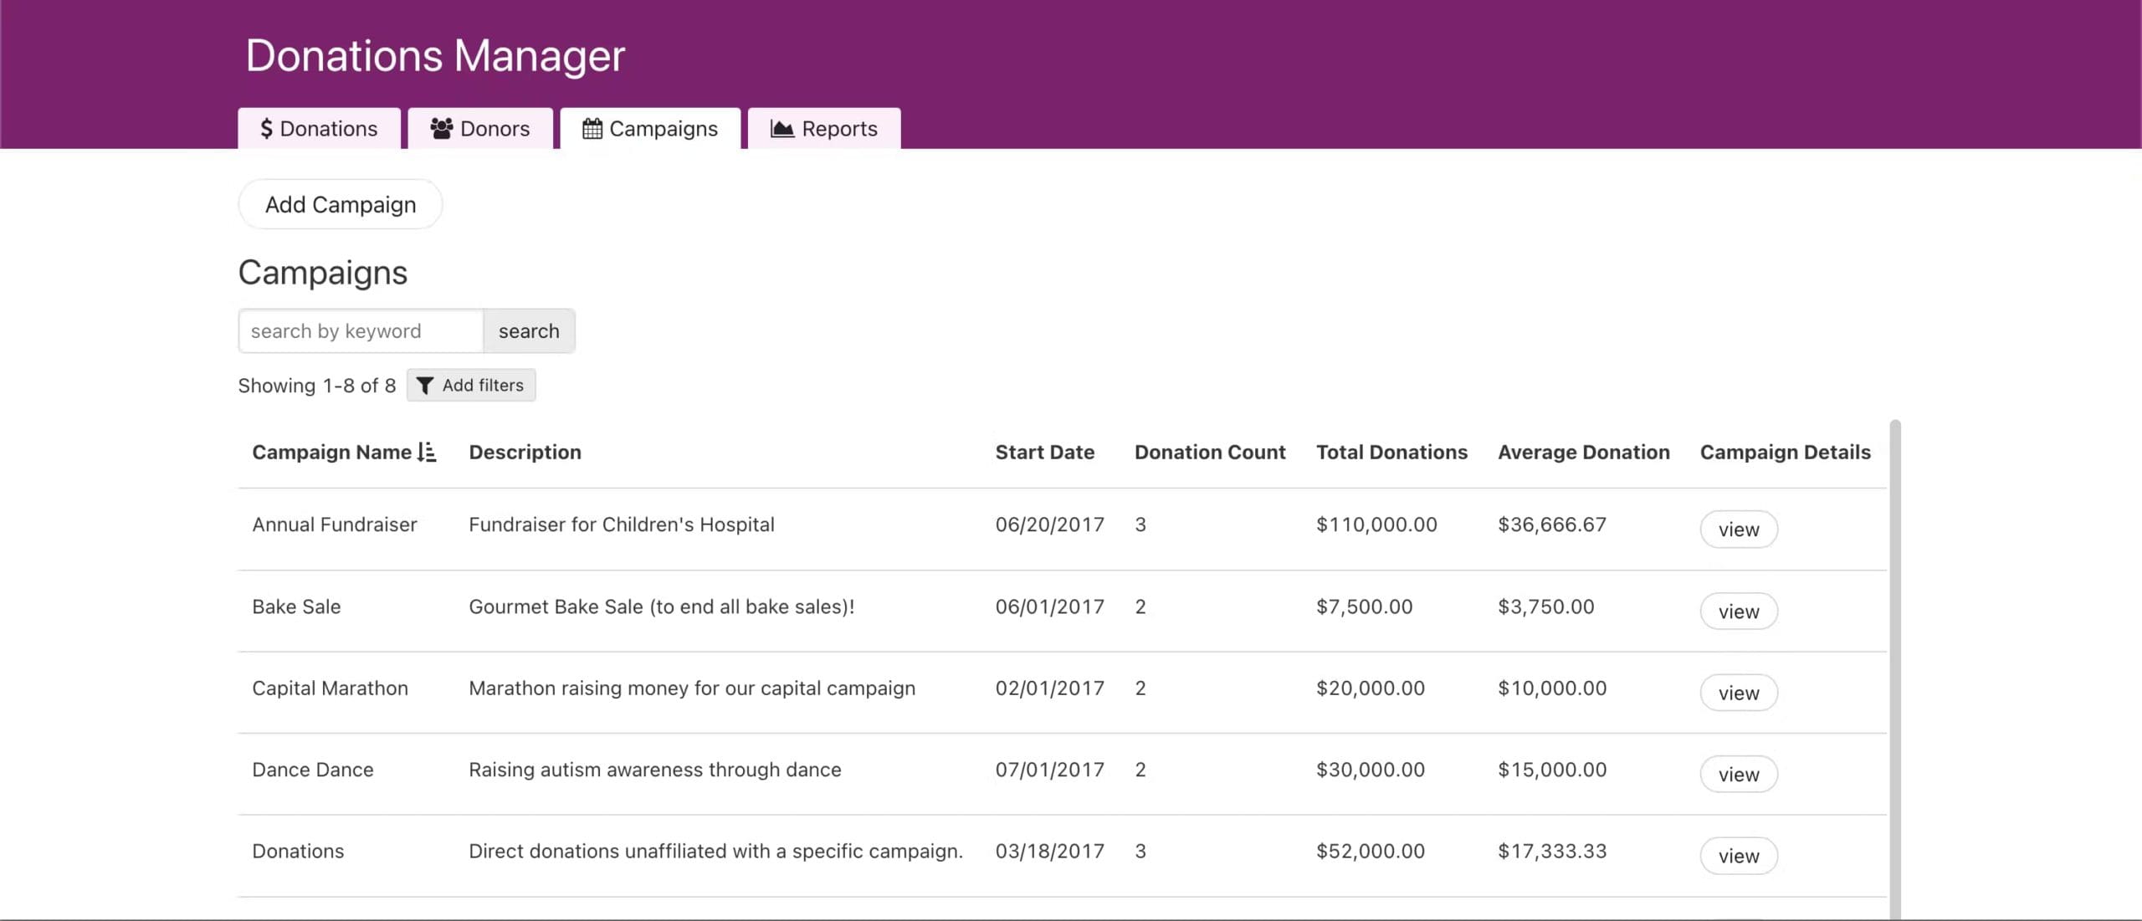Click the area chart icon on Reports tab
The image size is (2142, 921).
tap(781, 129)
